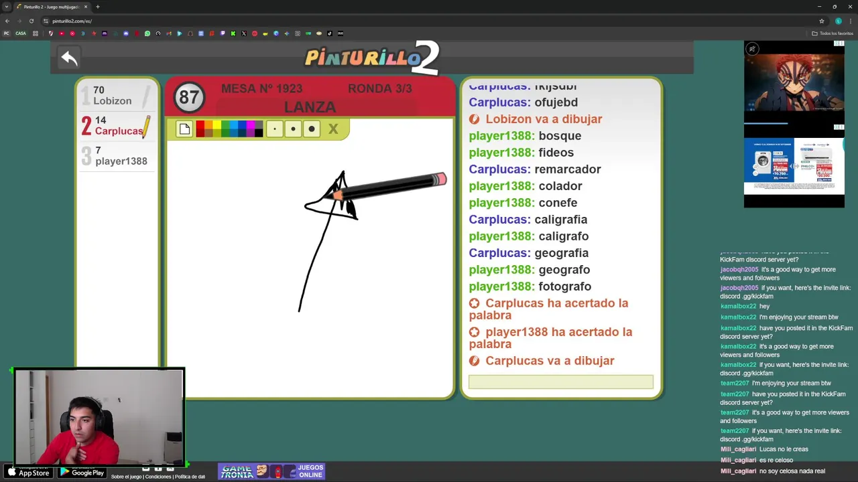Open site information icon in the address bar
This screenshot has height=482, width=858.
pyautogui.click(x=46, y=21)
